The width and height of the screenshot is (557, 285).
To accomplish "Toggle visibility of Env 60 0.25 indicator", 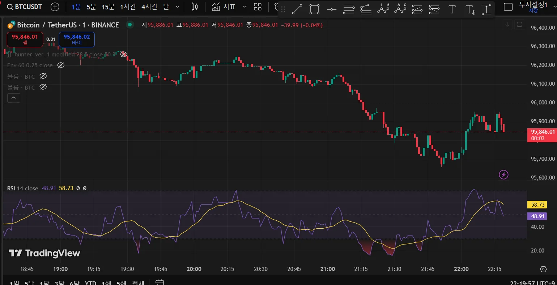I will click(61, 65).
